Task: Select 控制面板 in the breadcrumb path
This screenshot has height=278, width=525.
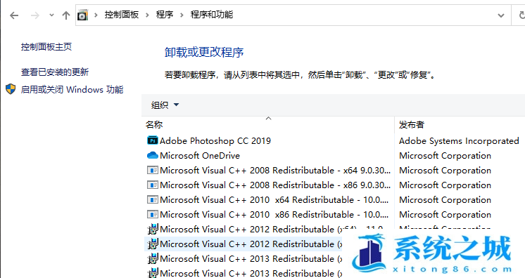Action: coord(122,15)
